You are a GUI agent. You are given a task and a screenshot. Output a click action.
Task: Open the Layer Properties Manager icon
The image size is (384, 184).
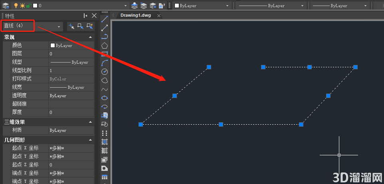pos(5,5)
